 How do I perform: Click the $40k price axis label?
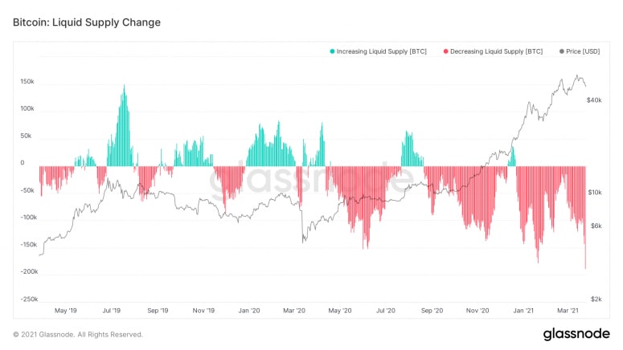pos(595,100)
